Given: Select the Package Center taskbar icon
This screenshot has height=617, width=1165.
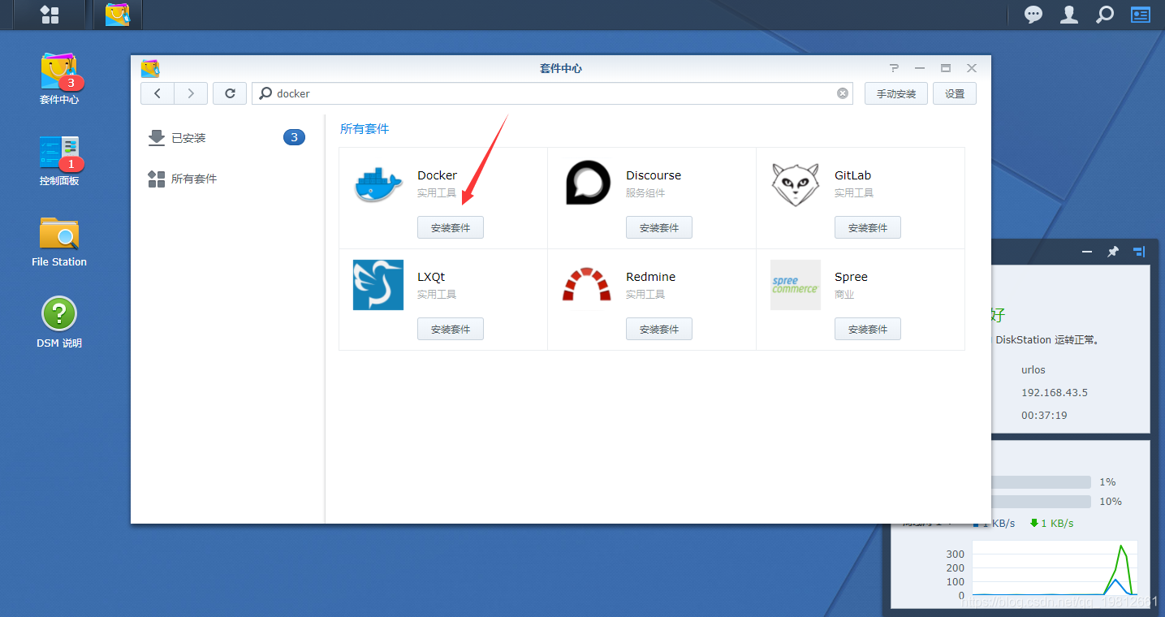Looking at the screenshot, I should pyautogui.click(x=118, y=15).
